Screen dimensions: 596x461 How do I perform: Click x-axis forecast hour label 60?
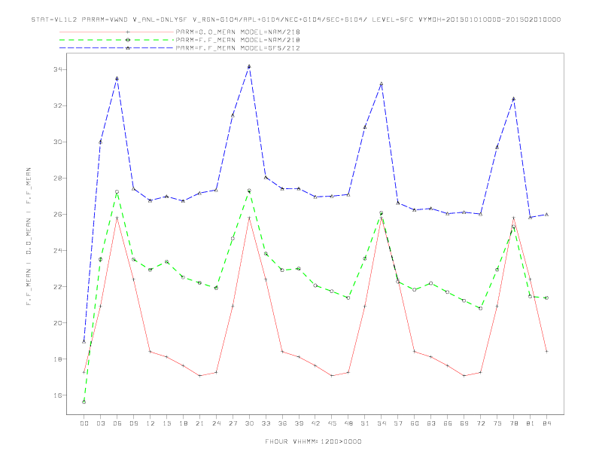[415, 423]
